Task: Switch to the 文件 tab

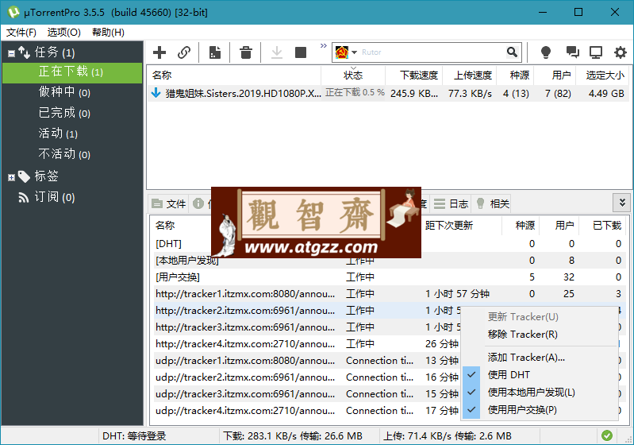Action: [169, 203]
